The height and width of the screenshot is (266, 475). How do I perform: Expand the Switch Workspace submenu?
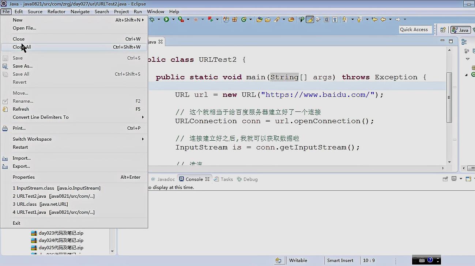pyautogui.click(x=143, y=139)
